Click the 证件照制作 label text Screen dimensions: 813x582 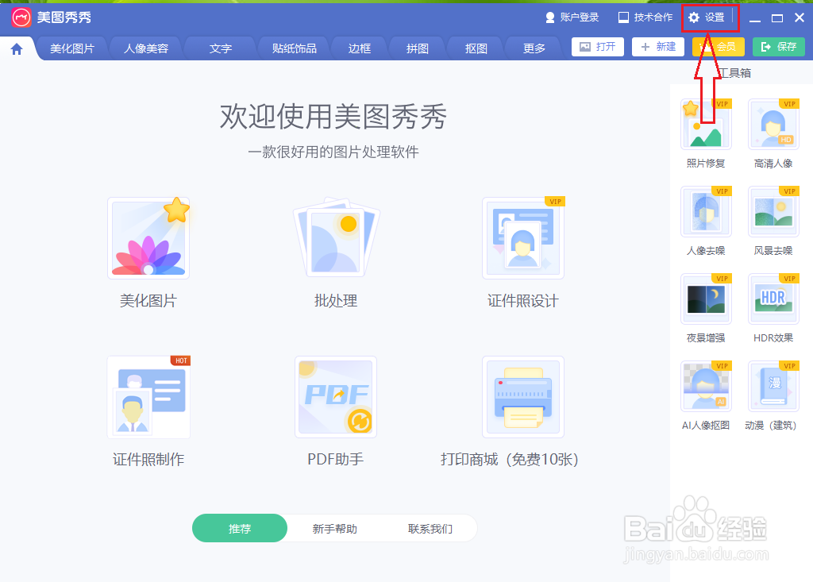tap(148, 460)
